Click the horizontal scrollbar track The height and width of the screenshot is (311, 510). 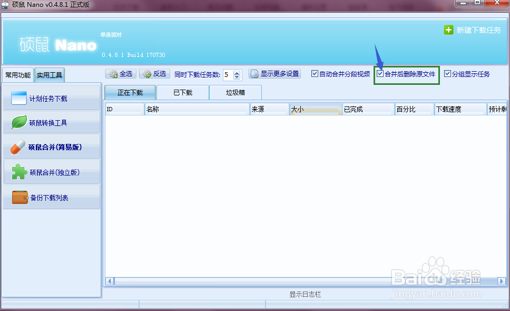(x=306, y=281)
